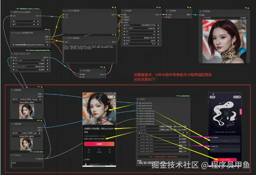The height and width of the screenshot is (175, 256).
Task: Click previous-image arrow in Load Image node #10
Action: [x=13, y=133]
